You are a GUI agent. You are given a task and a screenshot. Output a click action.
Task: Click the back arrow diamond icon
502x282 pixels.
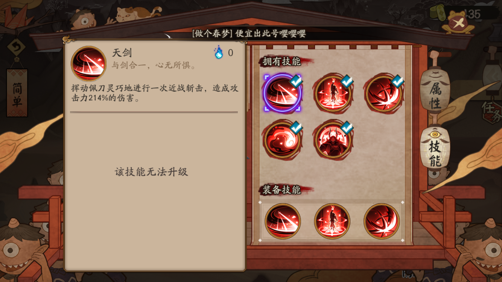pos(16,47)
